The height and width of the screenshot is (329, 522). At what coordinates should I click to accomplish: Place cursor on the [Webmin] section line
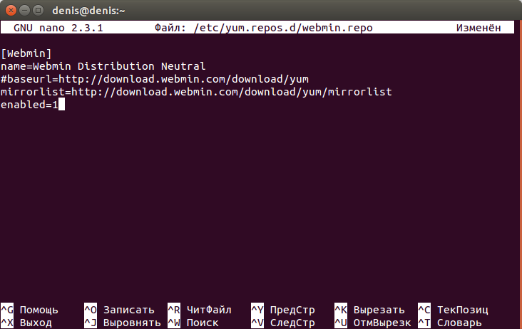tap(26, 53)
